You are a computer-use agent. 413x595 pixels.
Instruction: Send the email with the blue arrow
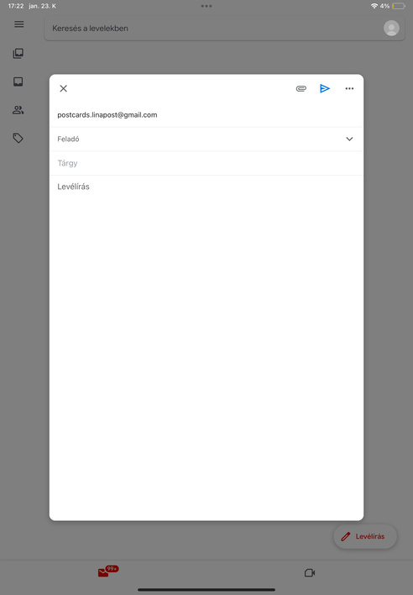pos(325,88)
